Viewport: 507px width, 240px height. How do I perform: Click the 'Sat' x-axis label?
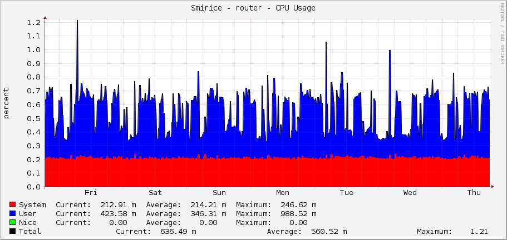coord(155,193)
